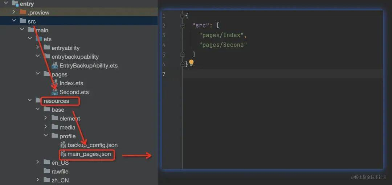
Task: Click the ets source folder icon
Action: tap(39, 39)
